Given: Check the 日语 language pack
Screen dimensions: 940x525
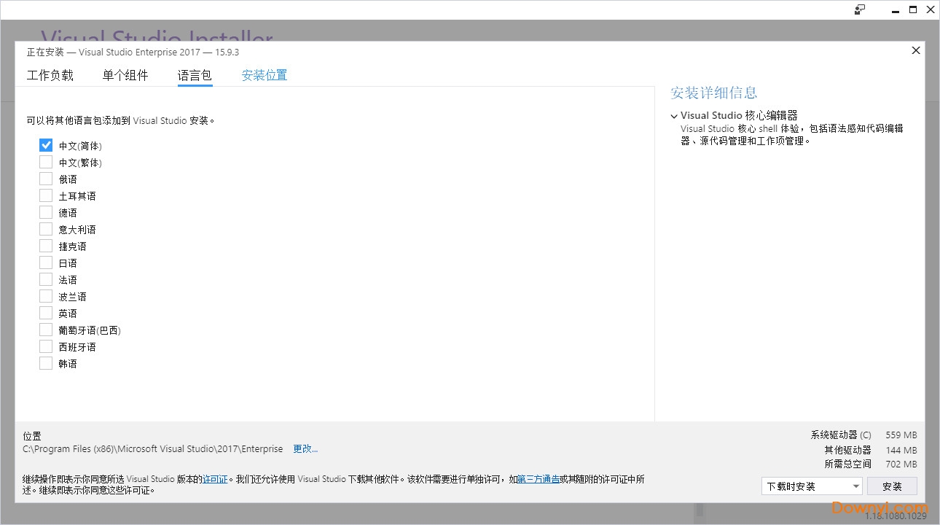Looking at the screenshot, I should 46,262.
